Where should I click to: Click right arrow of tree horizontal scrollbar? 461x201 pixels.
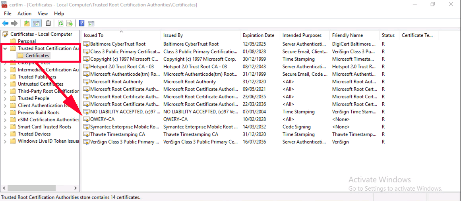tap(75, 188)
